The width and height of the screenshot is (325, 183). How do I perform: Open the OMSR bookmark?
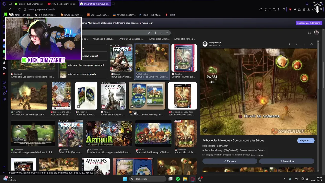tap(170, 15)
